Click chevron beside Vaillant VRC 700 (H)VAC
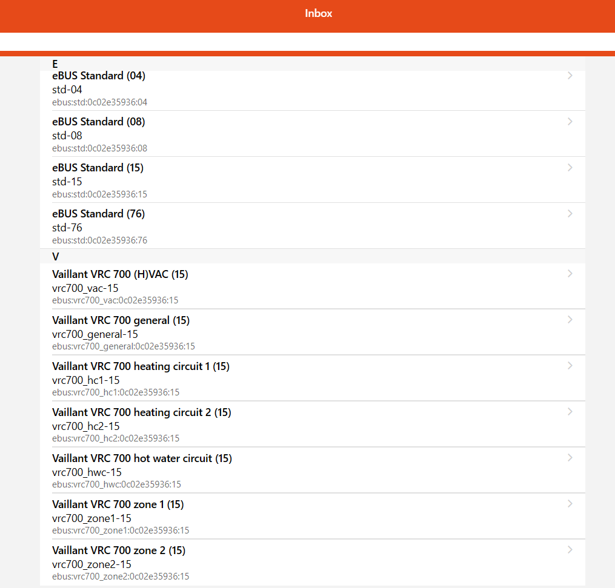The width and height of the screenshot is (615, 588). (x=570, y=274)
